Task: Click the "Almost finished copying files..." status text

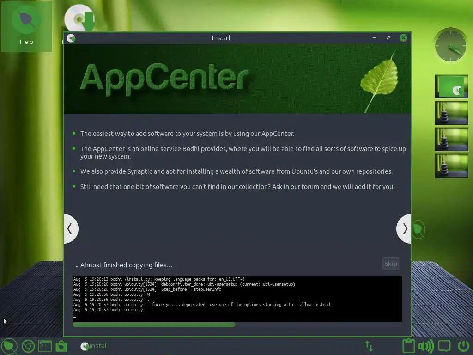Action: 126,265
